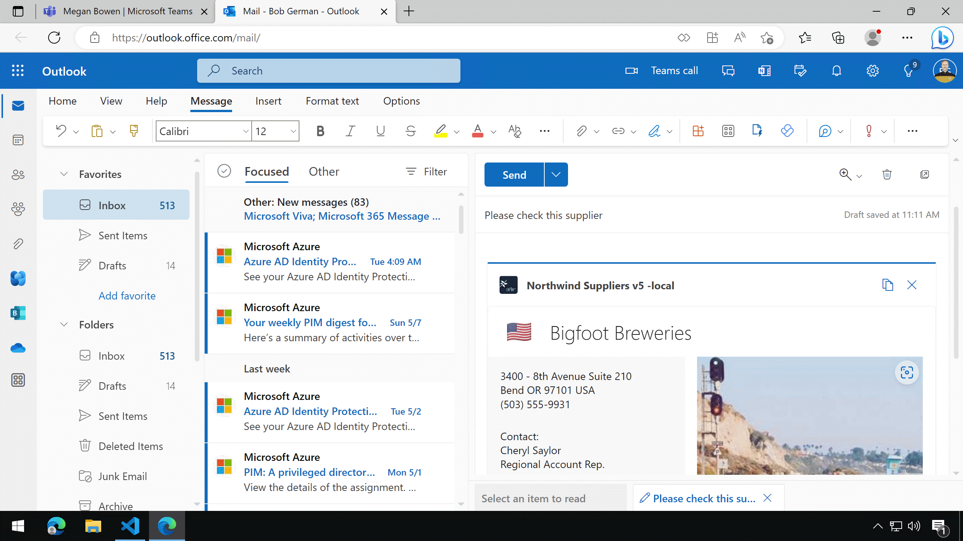Click the Search box
The height and width of the screenshot is (541, 963).
tap(328, 71)
